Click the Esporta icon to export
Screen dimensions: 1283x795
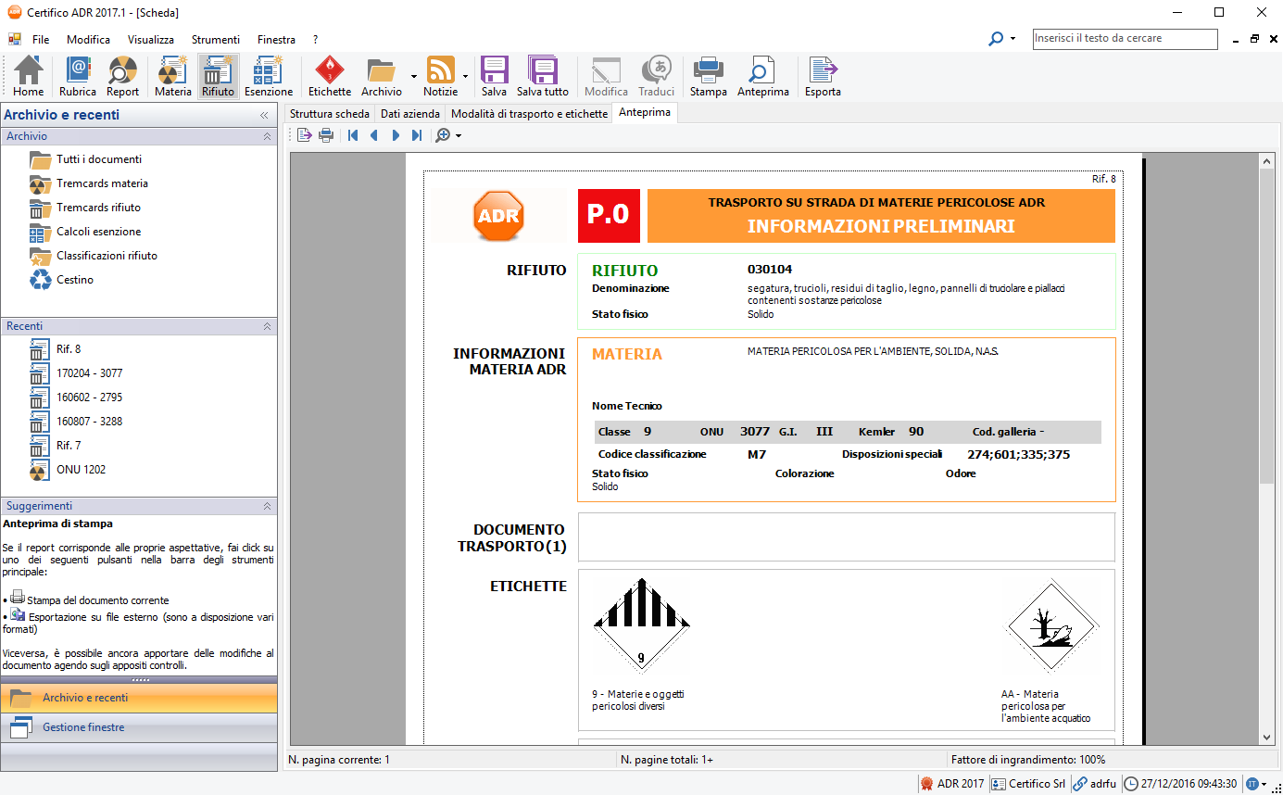tap(822, 76)
